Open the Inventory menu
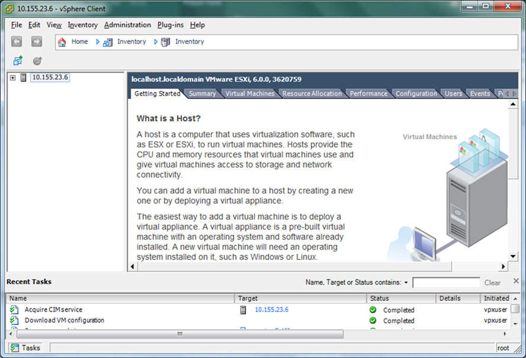Image resolution: width=526 pixels, height=358 pixels. coord(82,25)
